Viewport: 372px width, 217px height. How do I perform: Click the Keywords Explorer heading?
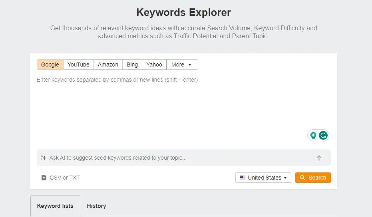(x=184, y=12)
